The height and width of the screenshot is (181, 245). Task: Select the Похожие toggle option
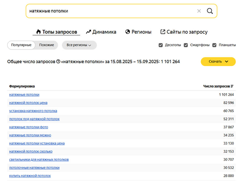click(47, 45)
